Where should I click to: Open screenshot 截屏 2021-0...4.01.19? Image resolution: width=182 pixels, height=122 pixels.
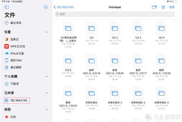pos(92,67)
